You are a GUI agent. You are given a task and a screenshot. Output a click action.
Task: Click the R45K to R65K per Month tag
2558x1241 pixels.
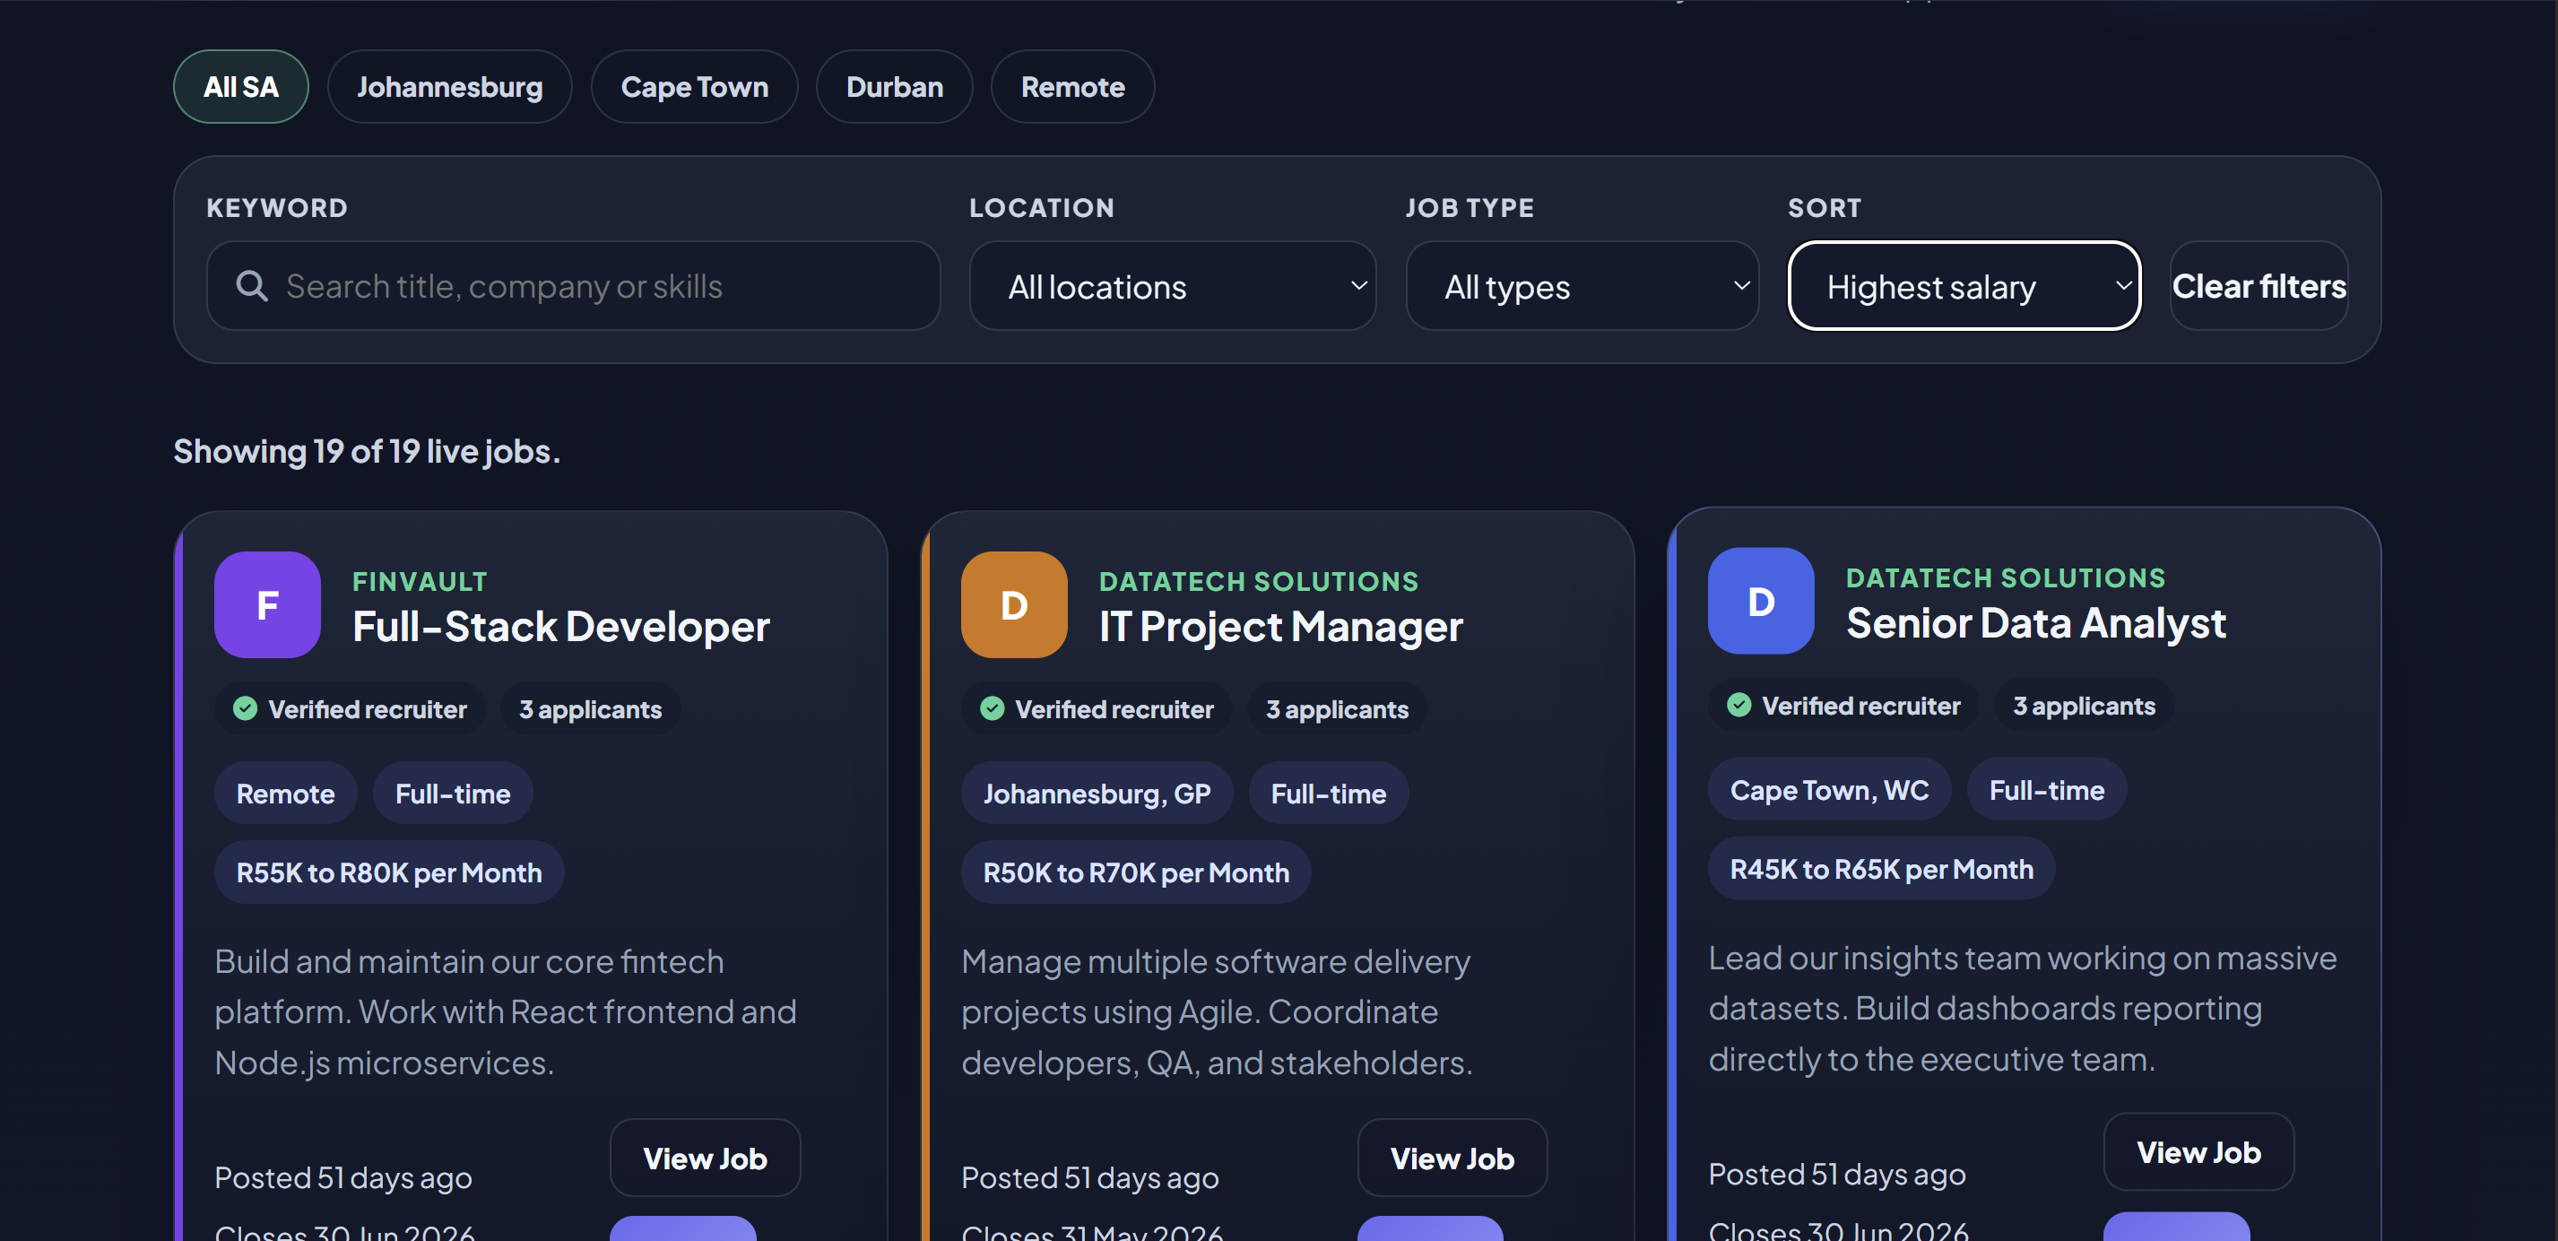(1882, 869)
